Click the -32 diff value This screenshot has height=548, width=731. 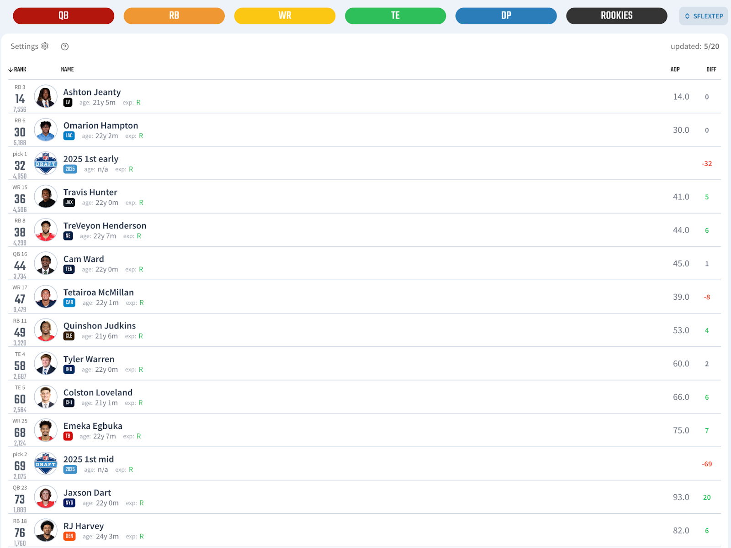[707, 163]
